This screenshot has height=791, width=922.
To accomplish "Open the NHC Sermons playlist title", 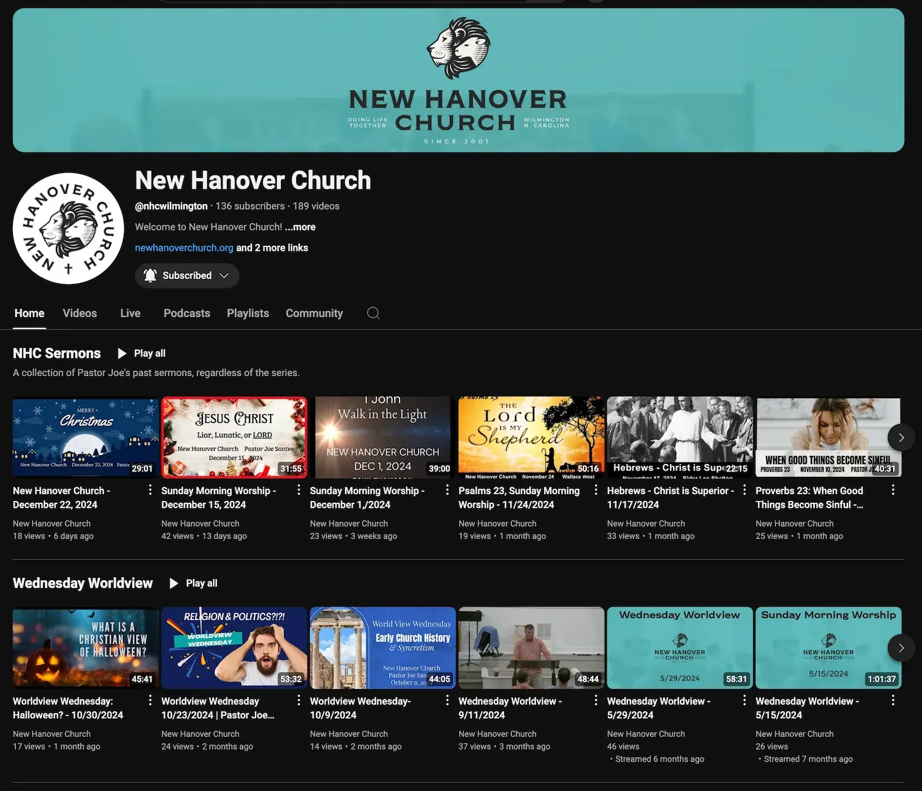I will (x=57, y=353).
